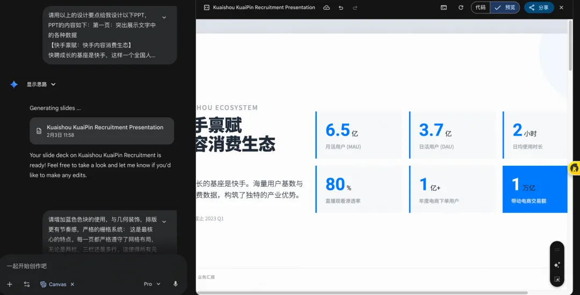Click the 1亿+ 年度电商下单用户 card
The width and height of the screenshot is (580, 295).
point(452,189)
